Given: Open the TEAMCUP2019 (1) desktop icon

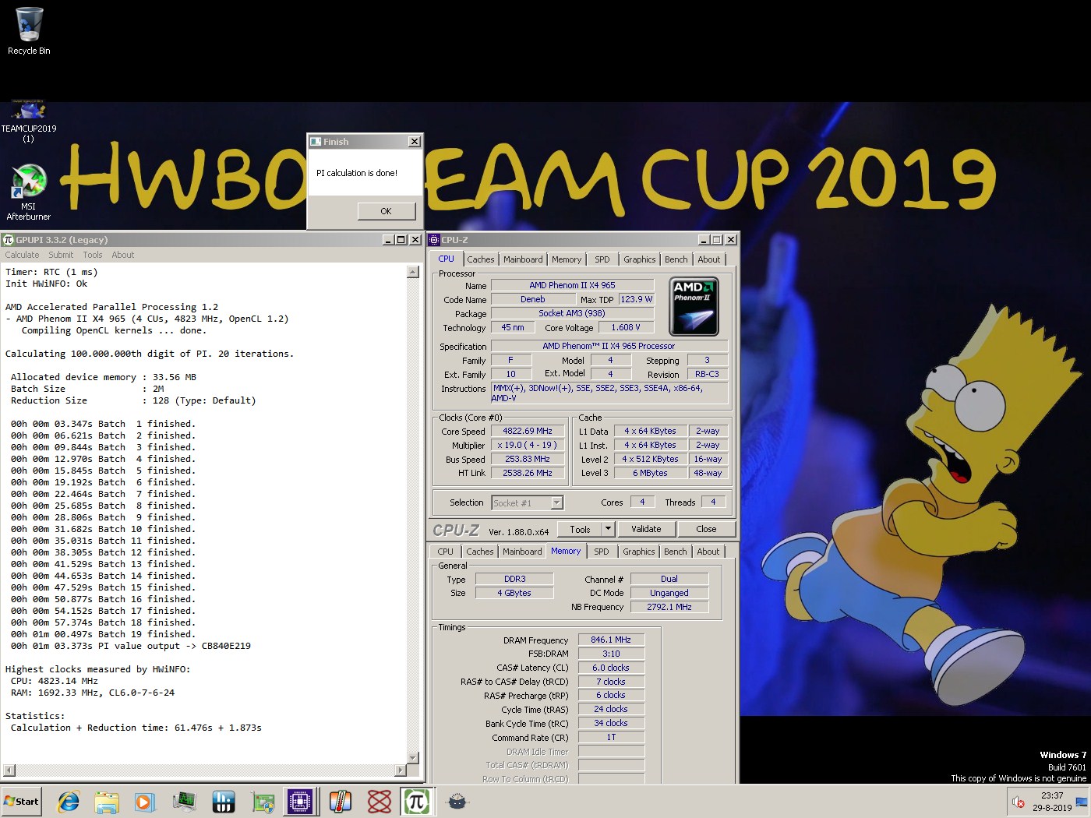Looking at the screenshot, I should 29,123.
